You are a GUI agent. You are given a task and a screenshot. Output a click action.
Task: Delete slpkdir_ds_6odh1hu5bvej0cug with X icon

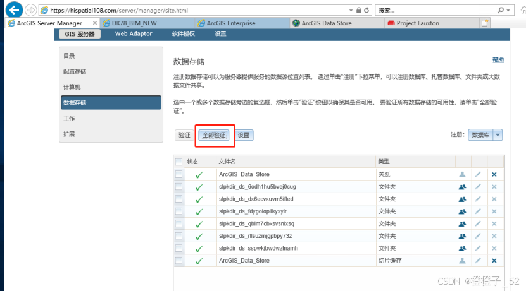pyautogui.click(x=494, y=187)
